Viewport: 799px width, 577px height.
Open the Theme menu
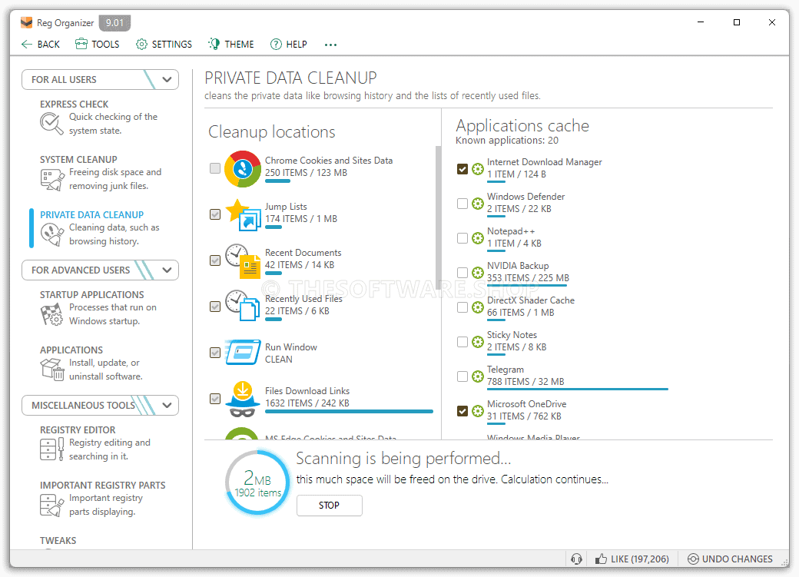[x=231, y=45]
